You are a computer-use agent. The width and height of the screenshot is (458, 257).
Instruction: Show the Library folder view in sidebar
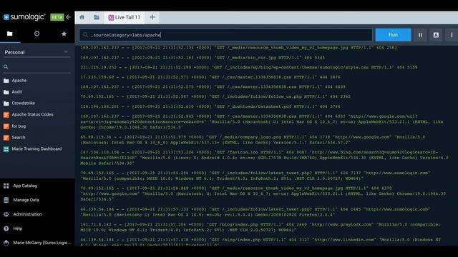click(10, 34)
